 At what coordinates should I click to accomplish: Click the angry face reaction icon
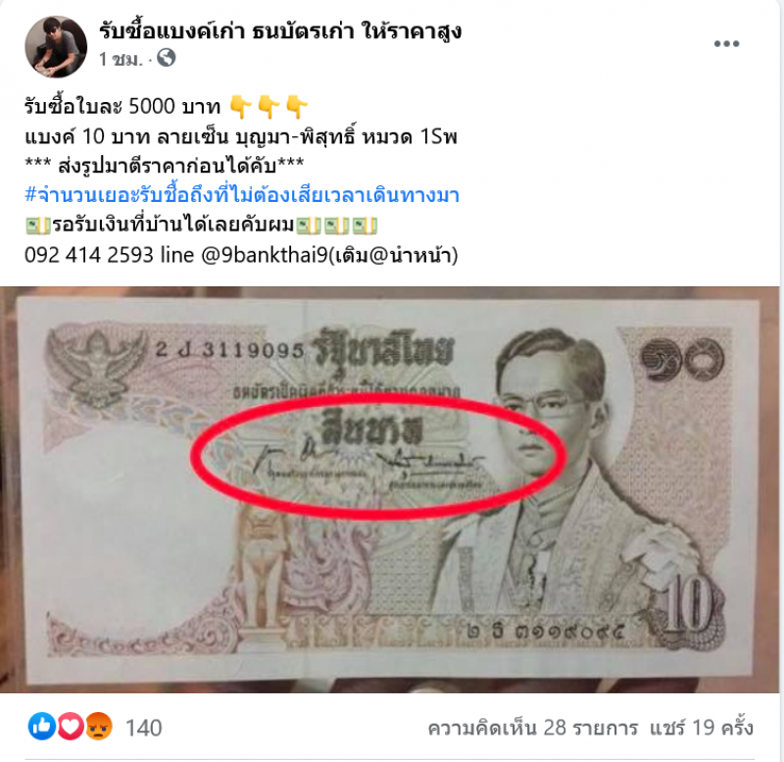(x=99, y=726)
